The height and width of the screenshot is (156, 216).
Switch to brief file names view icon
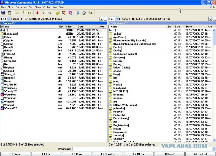tap(23, 13)
